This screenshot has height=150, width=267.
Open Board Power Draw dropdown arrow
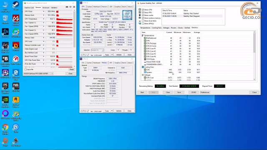point(43,56)
